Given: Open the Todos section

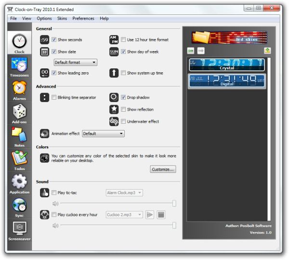Looking at the screenshot, I should coord(19,160).
